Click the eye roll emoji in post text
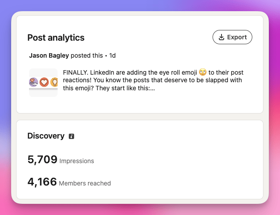The width and height of the screenshot is (280, 215). tap(203, 72)
